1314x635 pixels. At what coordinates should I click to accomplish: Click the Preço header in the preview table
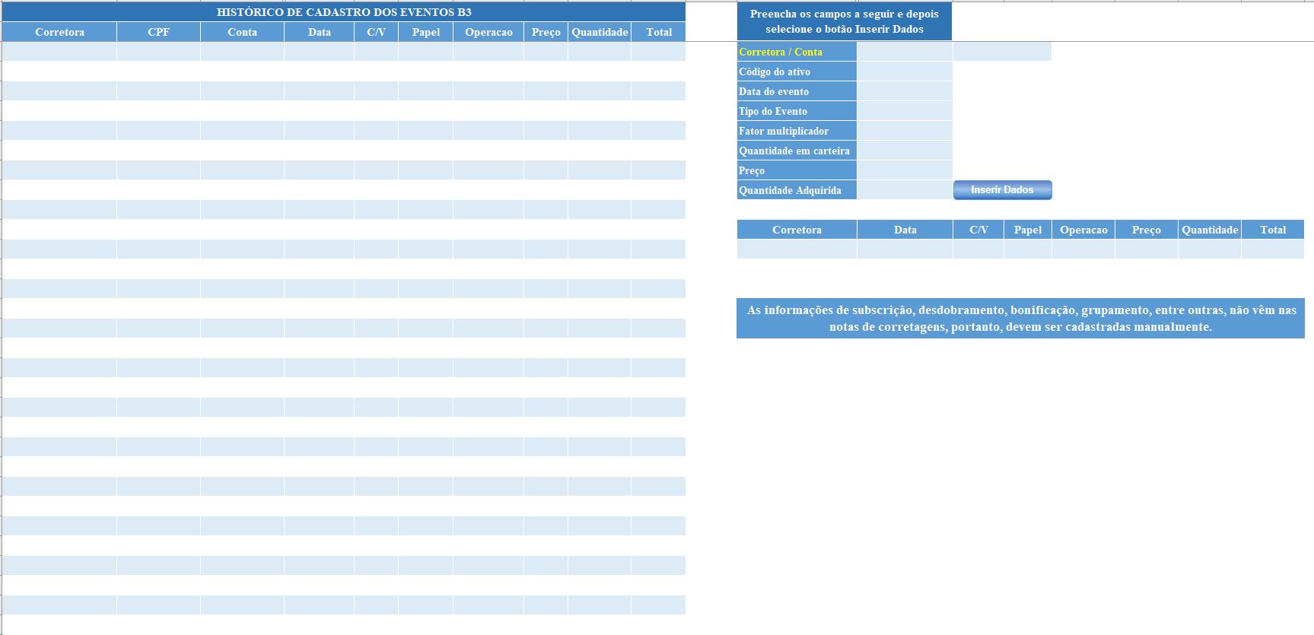tap(1146, 230)
